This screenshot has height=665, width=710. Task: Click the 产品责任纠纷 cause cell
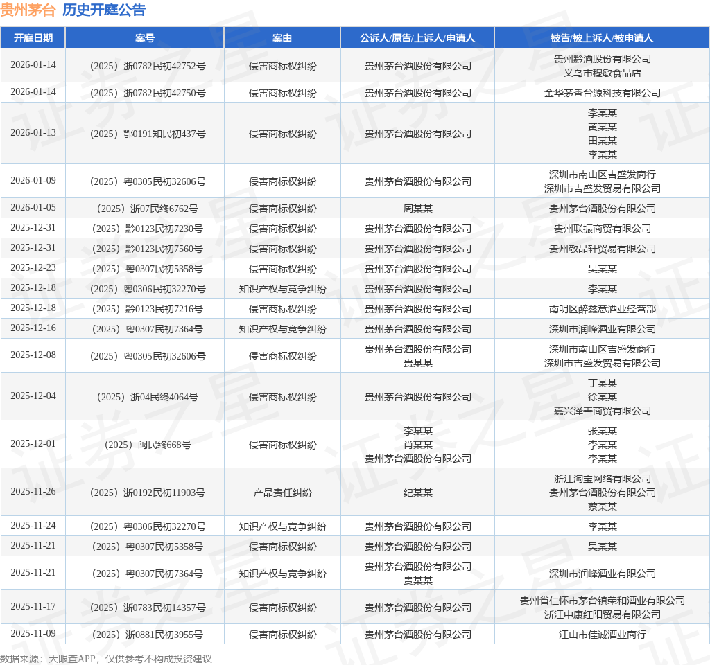(x=282, y=493)
